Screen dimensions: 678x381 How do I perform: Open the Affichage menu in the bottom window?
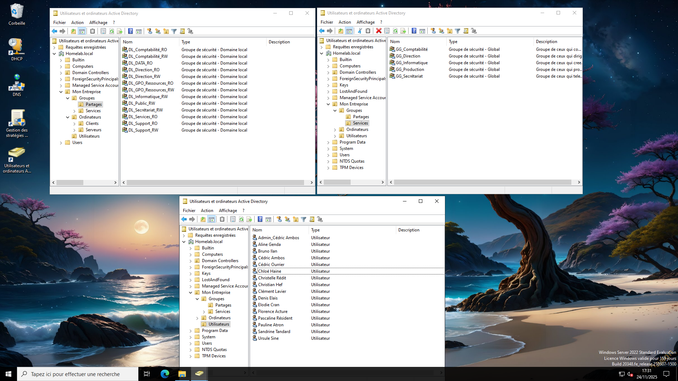coord(228,211)
